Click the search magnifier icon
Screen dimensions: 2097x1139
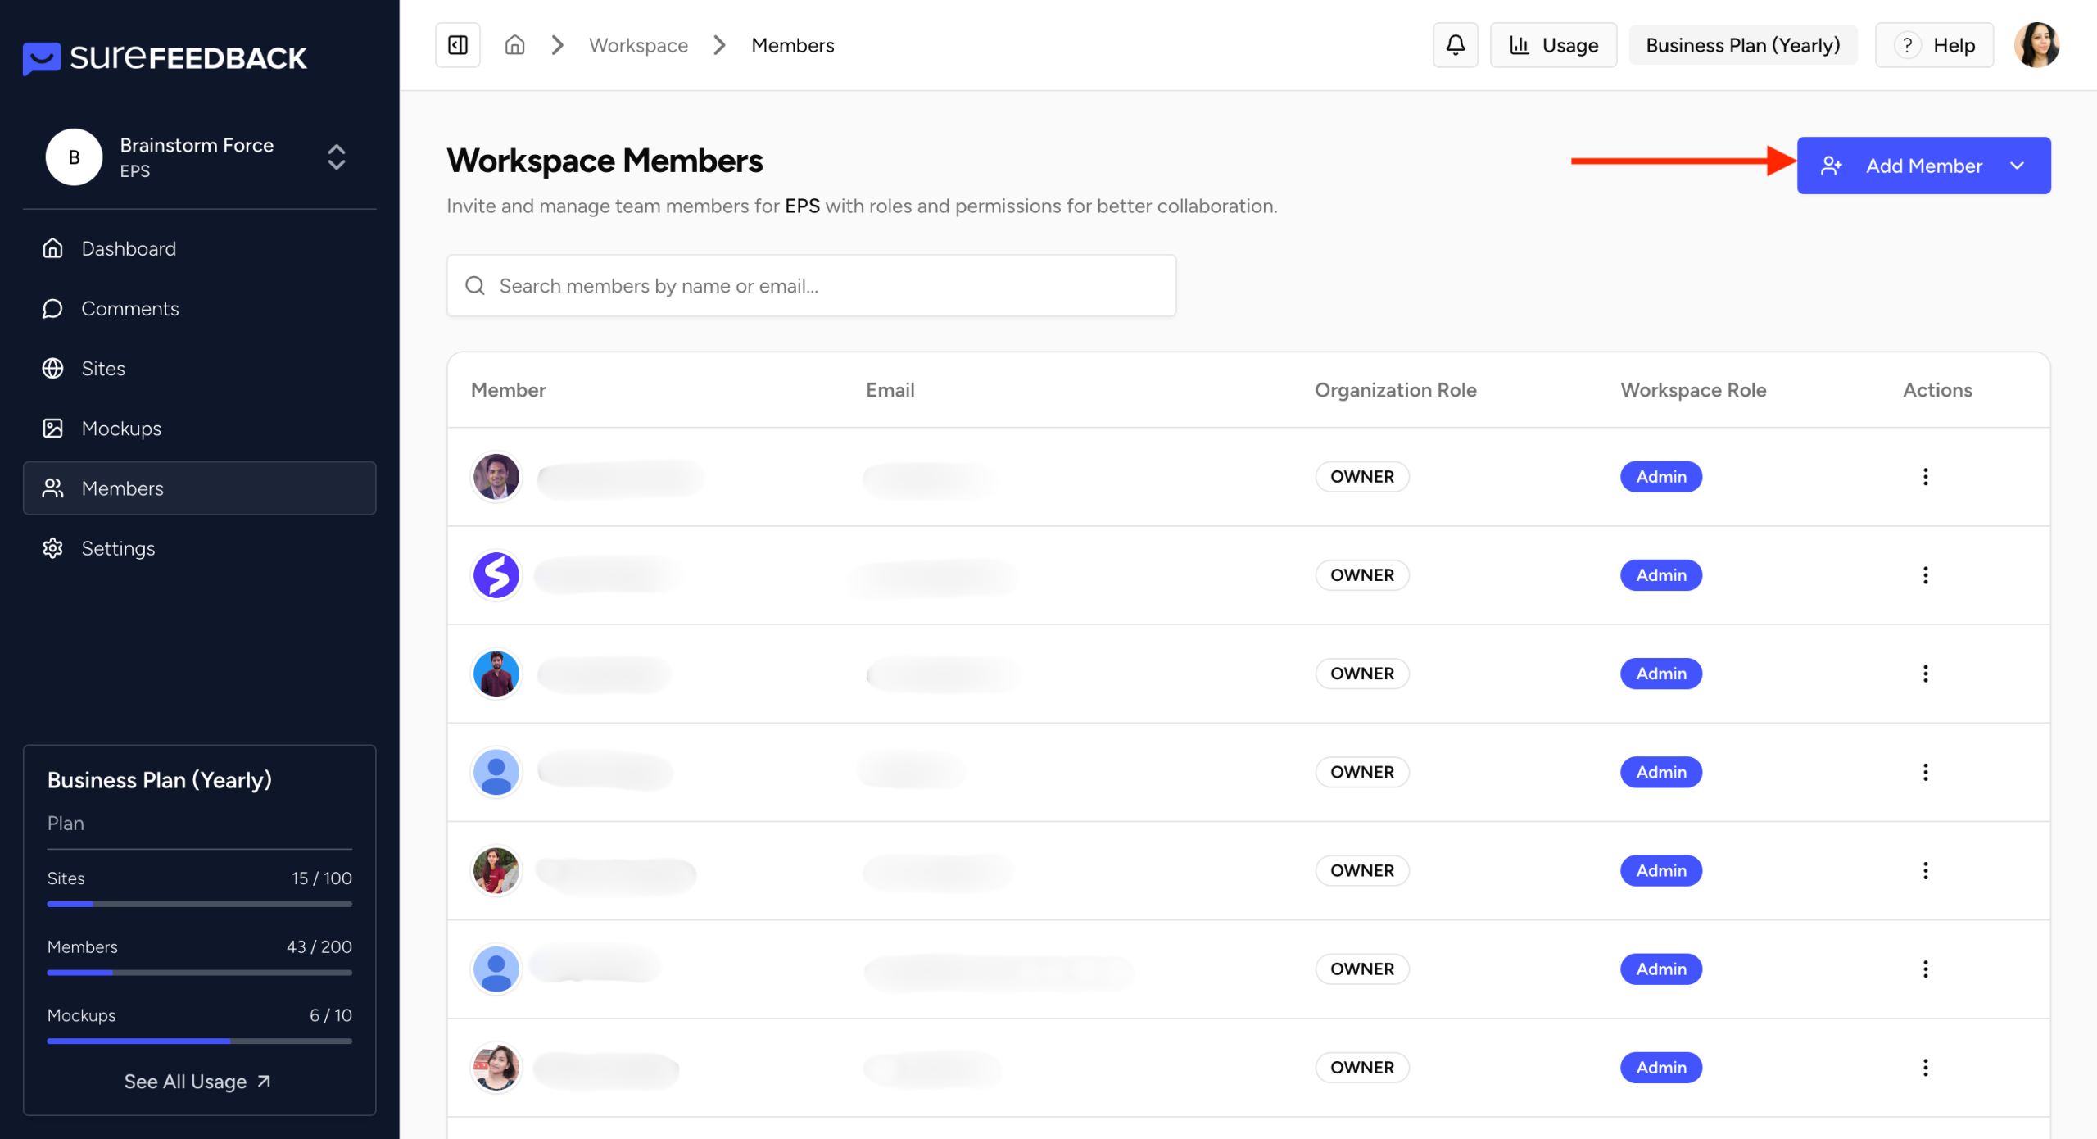click(x=475, y=286)
